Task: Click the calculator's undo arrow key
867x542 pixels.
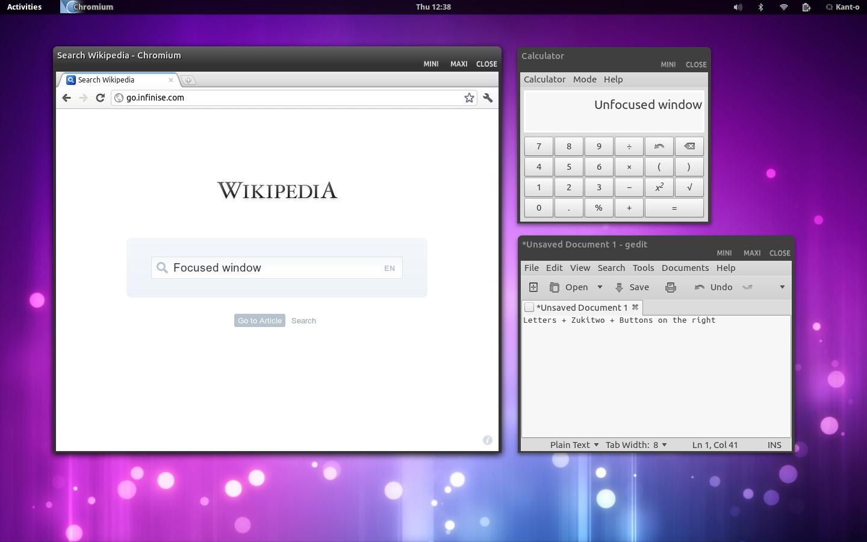Action: click(x=659, y=146)
